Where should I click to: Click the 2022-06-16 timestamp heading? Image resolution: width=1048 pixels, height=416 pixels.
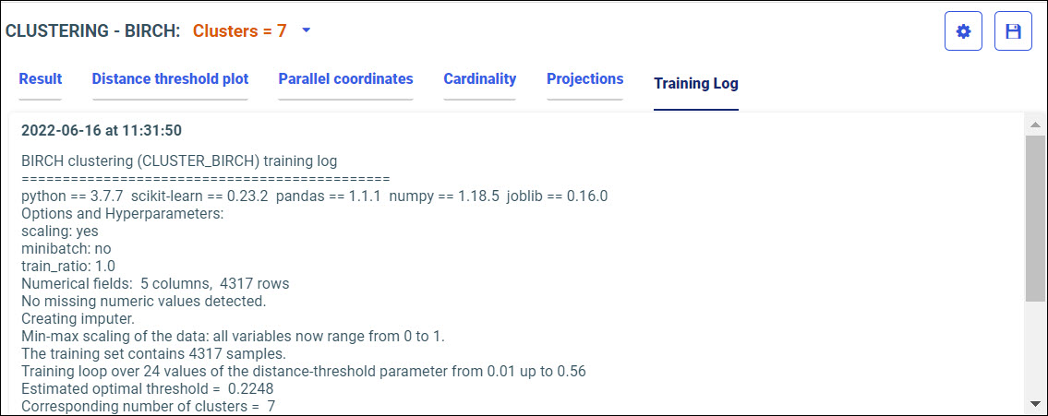[102, 130]
